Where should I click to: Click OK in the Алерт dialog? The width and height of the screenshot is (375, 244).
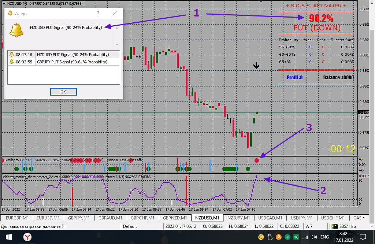(63, 92)
